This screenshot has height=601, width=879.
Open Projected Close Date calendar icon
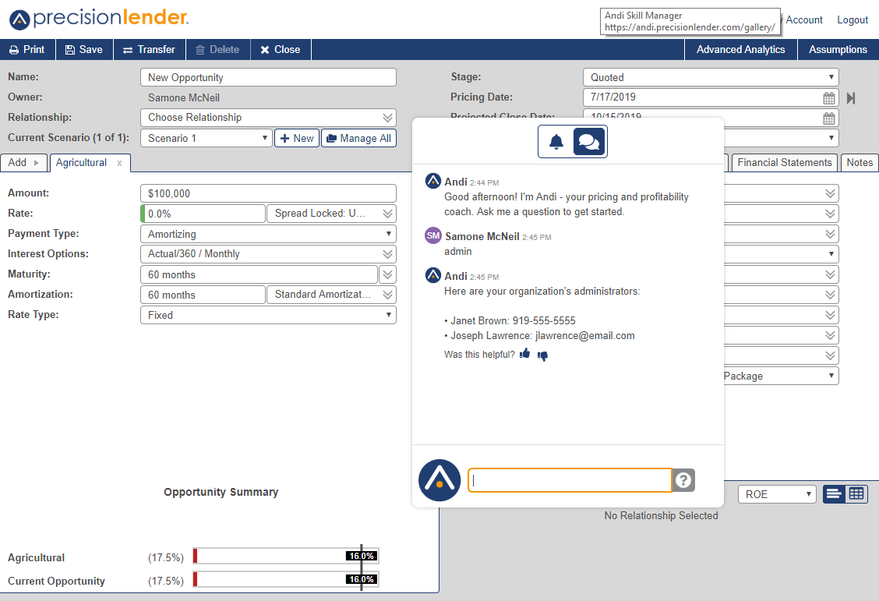pos(828,118)
